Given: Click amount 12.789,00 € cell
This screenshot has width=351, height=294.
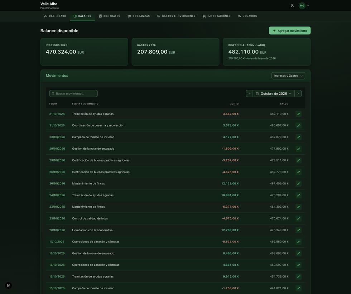Looking at the screenshot, I should tap(230, 230).
